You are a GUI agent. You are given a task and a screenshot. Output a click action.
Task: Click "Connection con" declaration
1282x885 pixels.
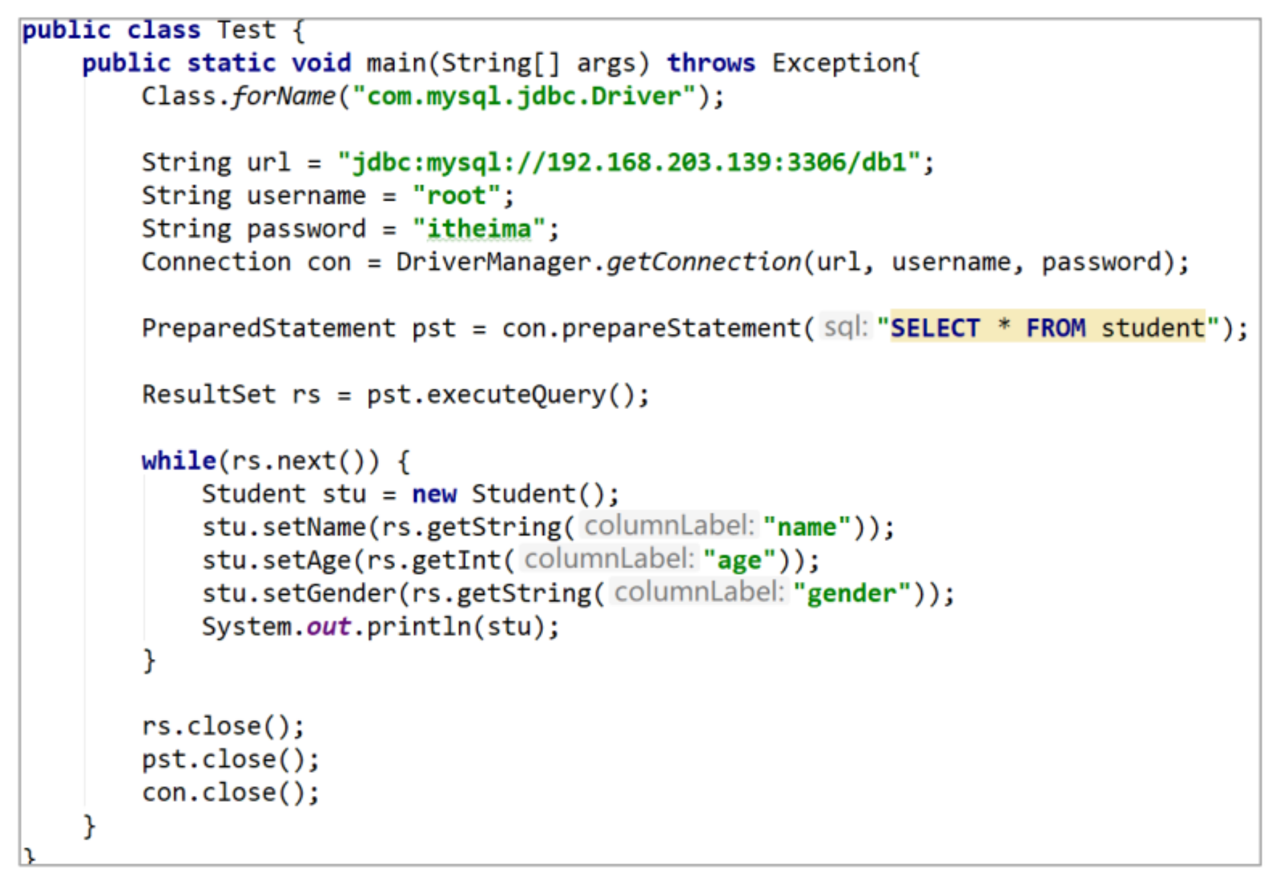tap(246, 262)
